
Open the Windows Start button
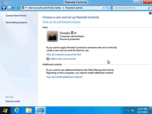tap(5, 110)
